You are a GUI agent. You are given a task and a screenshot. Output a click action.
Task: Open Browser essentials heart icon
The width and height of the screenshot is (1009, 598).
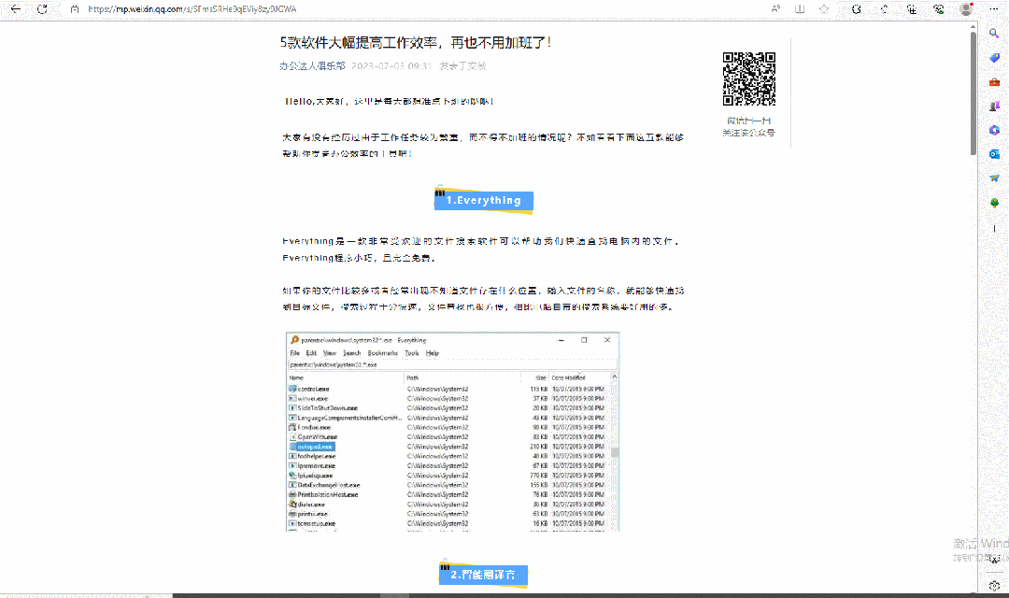[x=939, y=9]
